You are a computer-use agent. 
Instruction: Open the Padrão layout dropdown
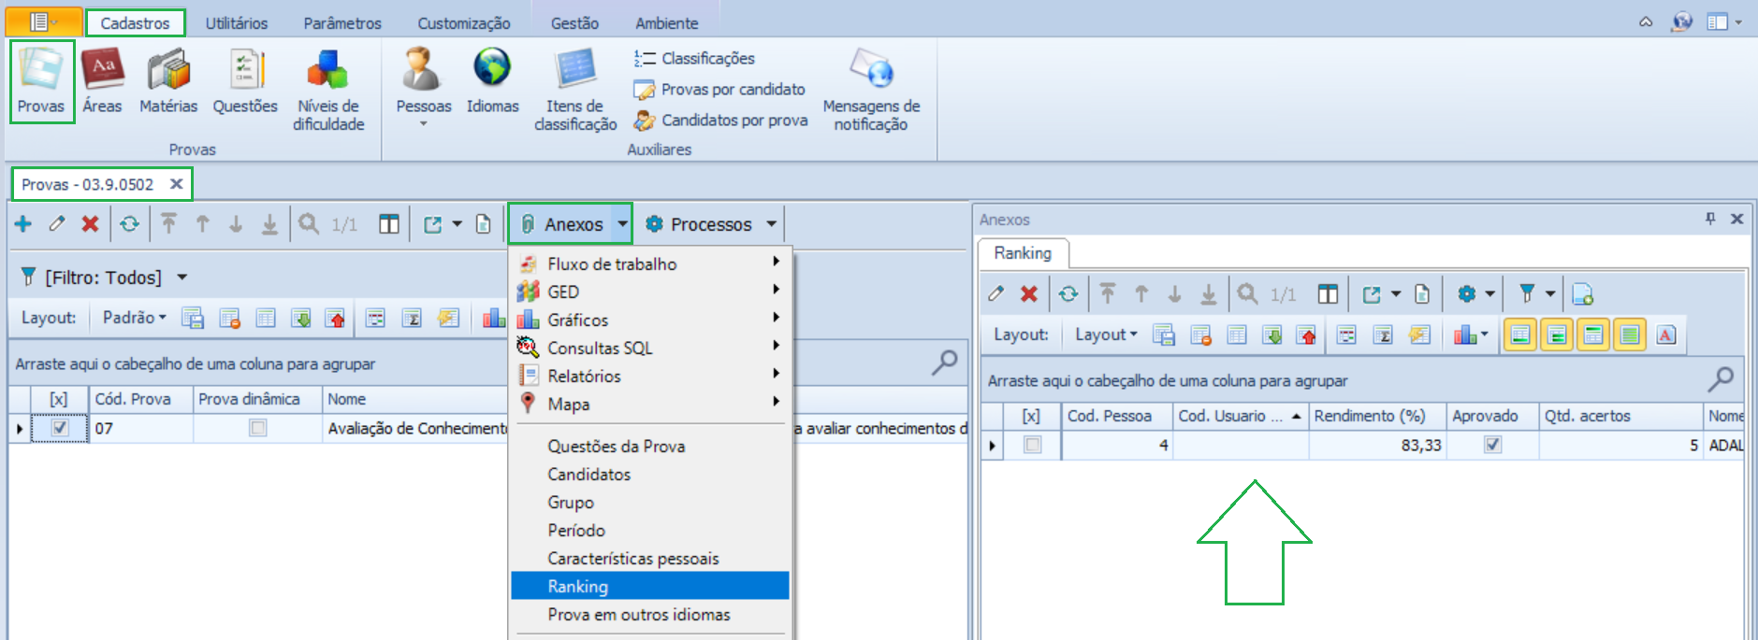(135, 318)
